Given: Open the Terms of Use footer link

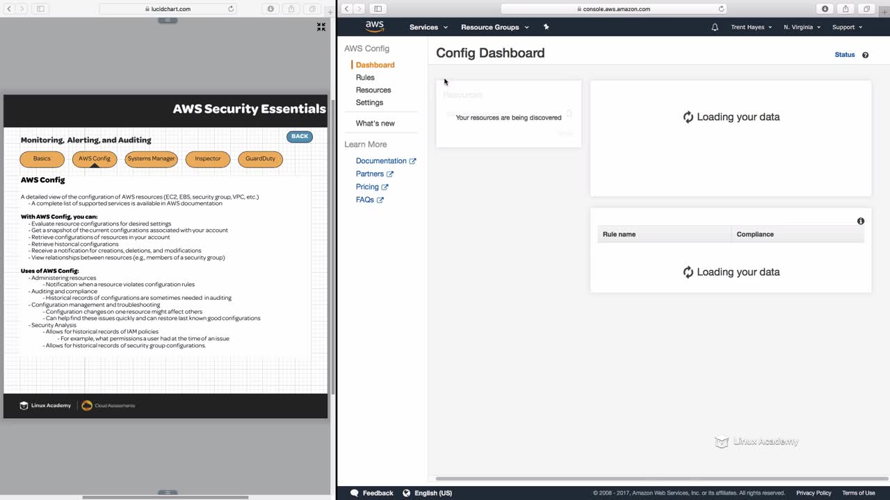Looking at the screenshot, I should pos(859,493).
